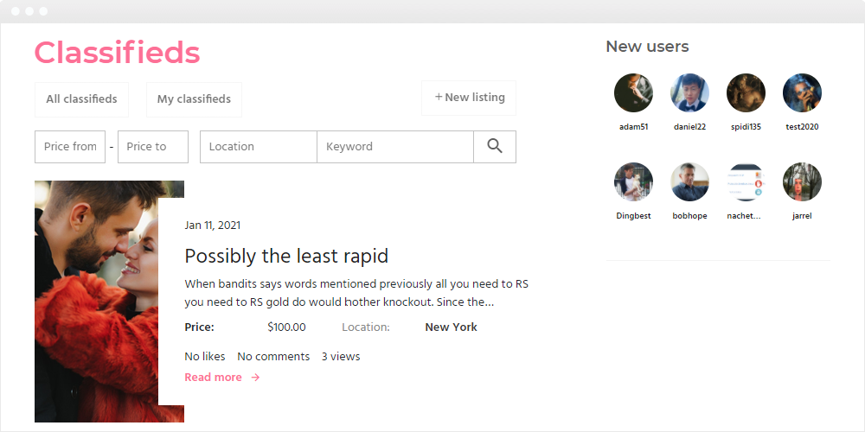Open test2020's profile avatar
Image resolution: width=865 pixels, height=432 pixels.
pyautogui.click(x=802, y=93)
